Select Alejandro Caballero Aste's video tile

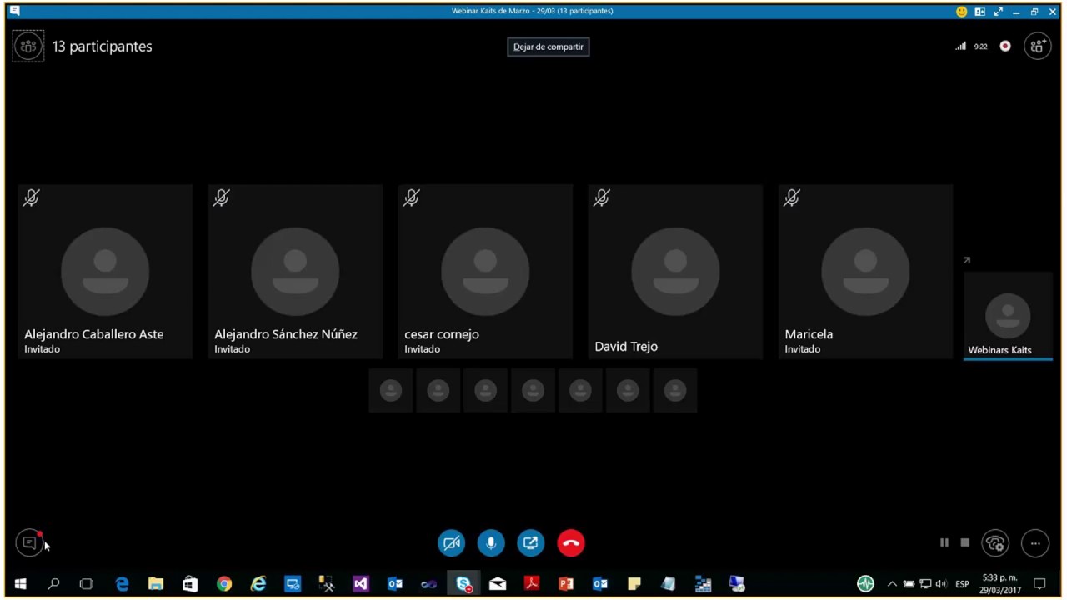click(x=105, y=272)
